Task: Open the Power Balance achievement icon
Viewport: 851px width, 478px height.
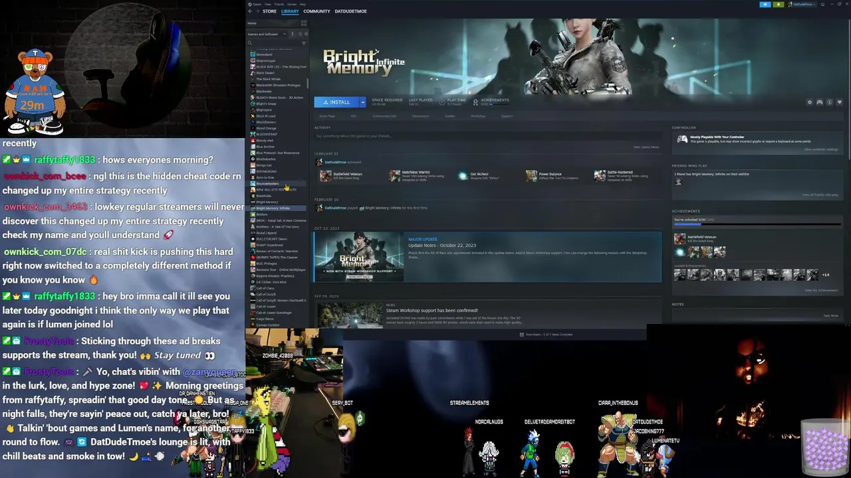Action: click(531, 175)
